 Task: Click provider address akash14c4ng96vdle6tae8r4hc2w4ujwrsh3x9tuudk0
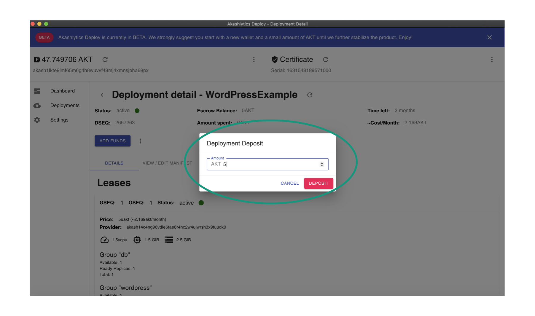coord(176,227)
